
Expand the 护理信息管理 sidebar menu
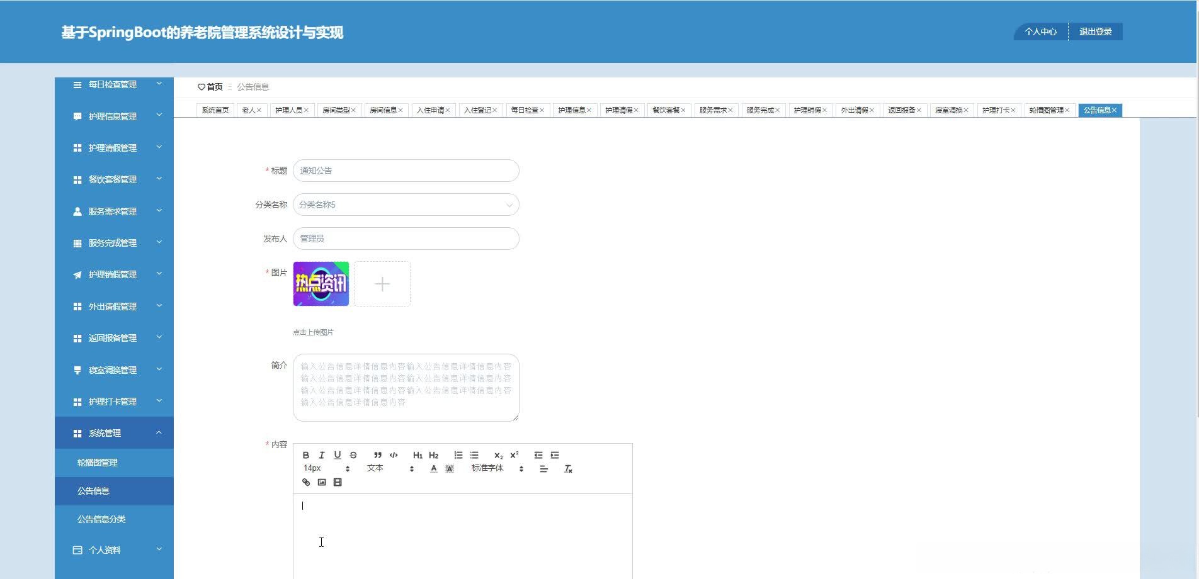[x=114, y=116]
